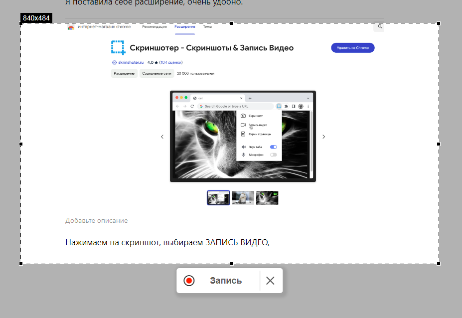The image size is (462, 318).
Task: Open three-dot menu in preview browser
Action: (x=308, y=106)
